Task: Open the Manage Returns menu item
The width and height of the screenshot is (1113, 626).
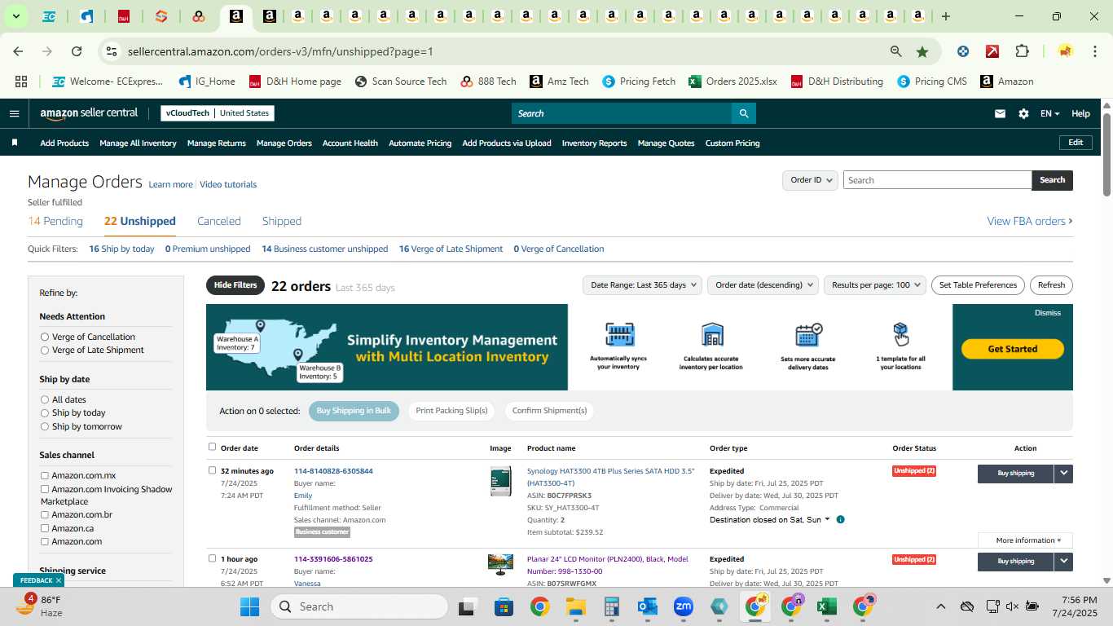Action: pos(217,143)
